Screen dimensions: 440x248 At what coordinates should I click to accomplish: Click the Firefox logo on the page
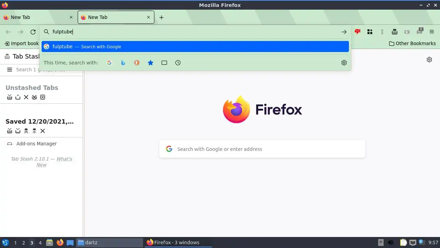[x=262, y=110]
